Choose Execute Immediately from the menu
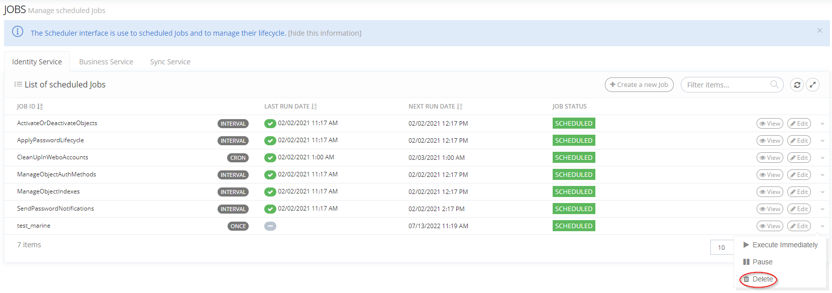The height and width of the screenshot is (293, 832). tap(784, 245)
